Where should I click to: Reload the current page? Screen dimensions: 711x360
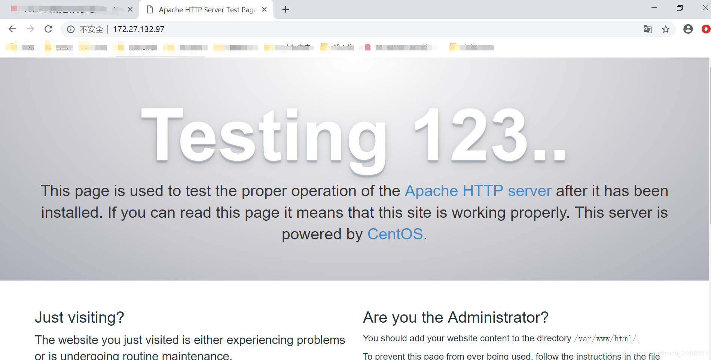click(x=48, y=29)
